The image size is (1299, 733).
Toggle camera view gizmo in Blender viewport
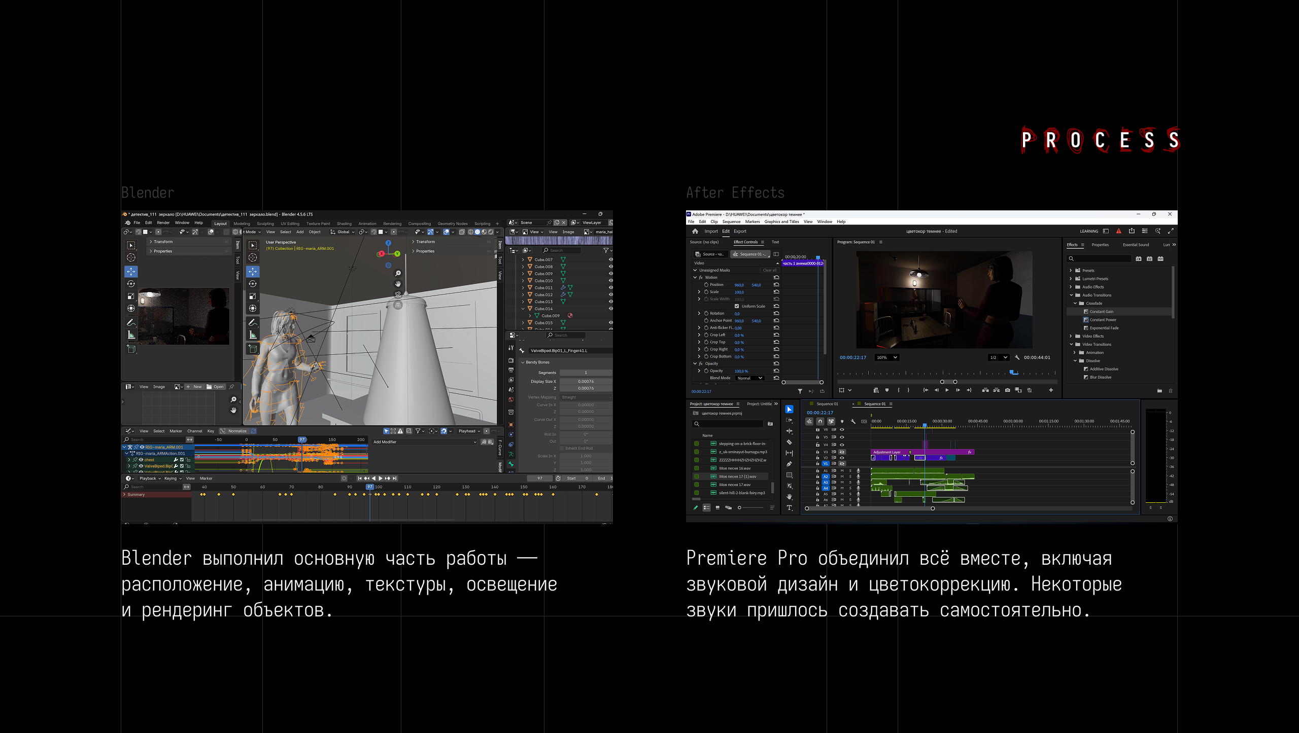398,295
